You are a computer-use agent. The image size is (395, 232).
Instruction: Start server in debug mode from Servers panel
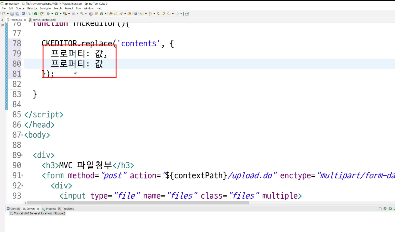[385, 209]
